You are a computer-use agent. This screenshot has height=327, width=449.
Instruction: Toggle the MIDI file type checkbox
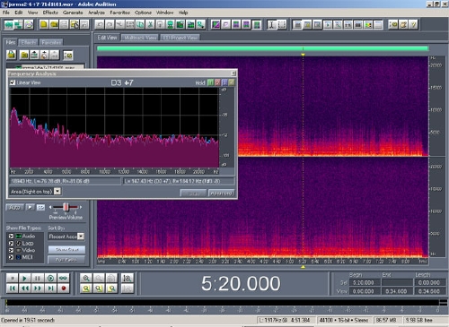[x=11, y=257]
